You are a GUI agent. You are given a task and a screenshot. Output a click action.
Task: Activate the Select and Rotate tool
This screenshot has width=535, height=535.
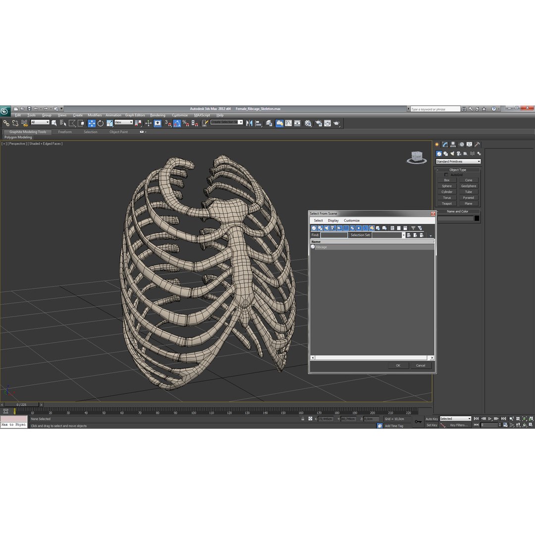(101, 123)
